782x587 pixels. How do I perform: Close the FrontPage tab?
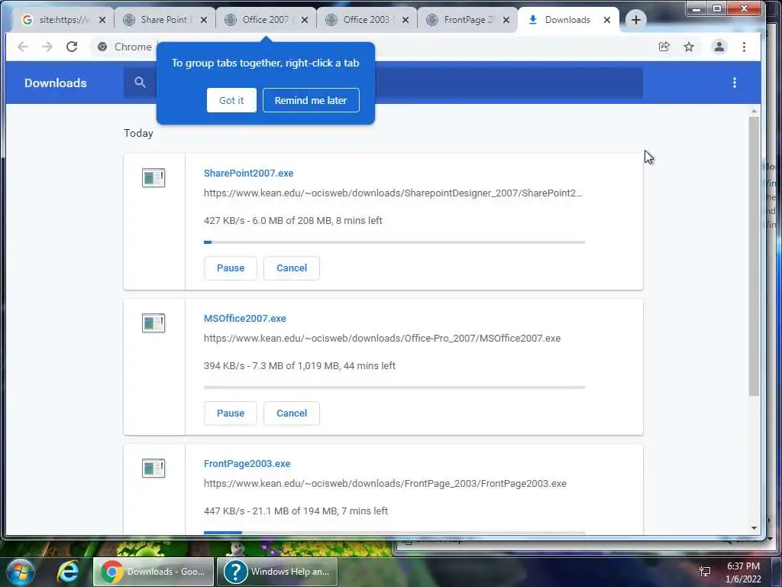[x=506, y=20]
